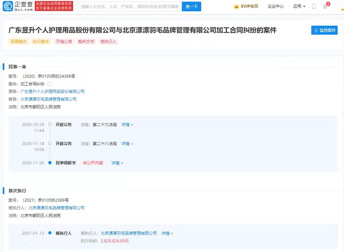View 详情 for 第二十八法庭 hearing

[x=127, y=144]
